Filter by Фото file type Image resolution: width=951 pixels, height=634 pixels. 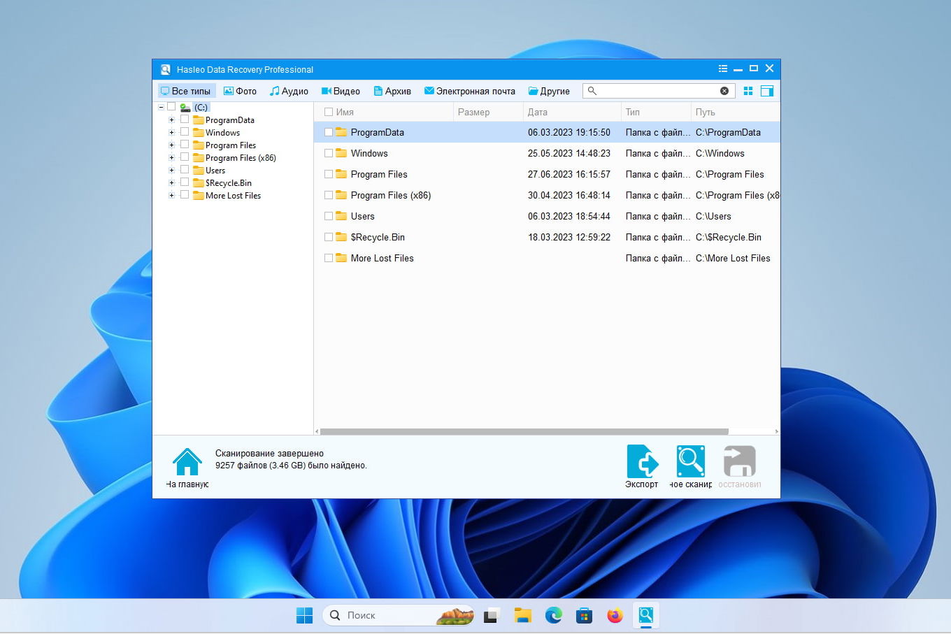pyautogui.click(x=240, y=91)
